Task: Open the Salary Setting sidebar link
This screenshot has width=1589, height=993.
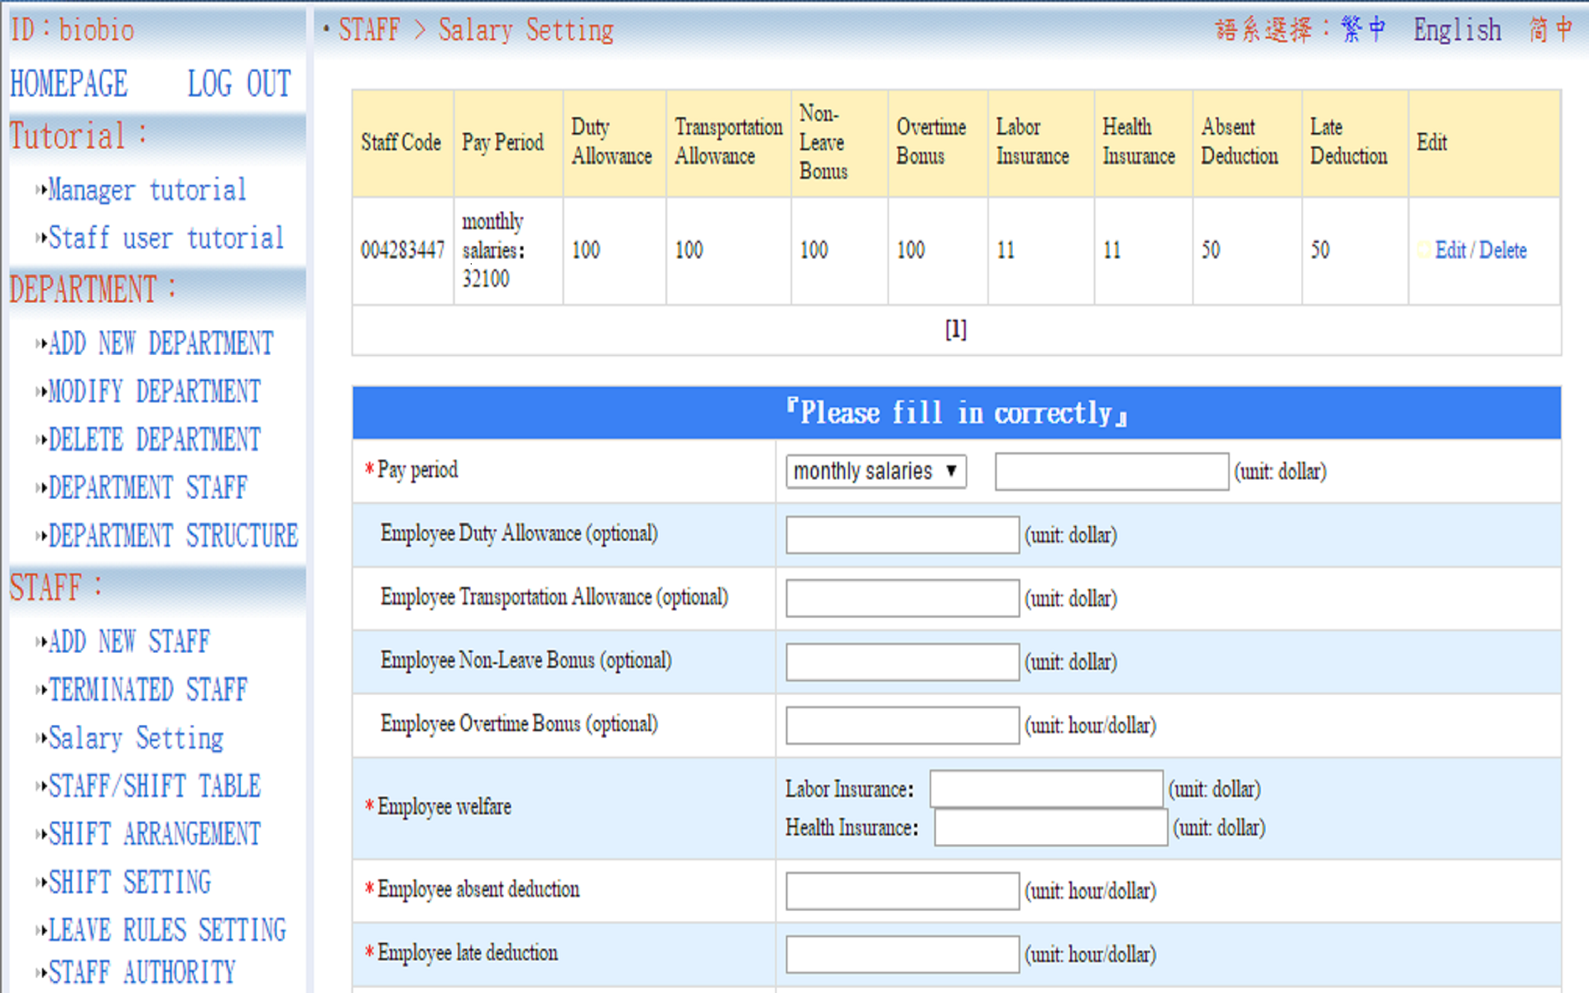Action: (136, 737)
